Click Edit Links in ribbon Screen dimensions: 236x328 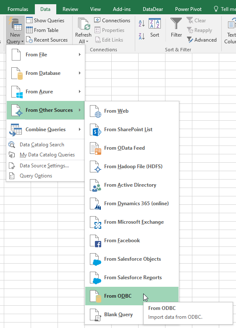pos(109,40)
